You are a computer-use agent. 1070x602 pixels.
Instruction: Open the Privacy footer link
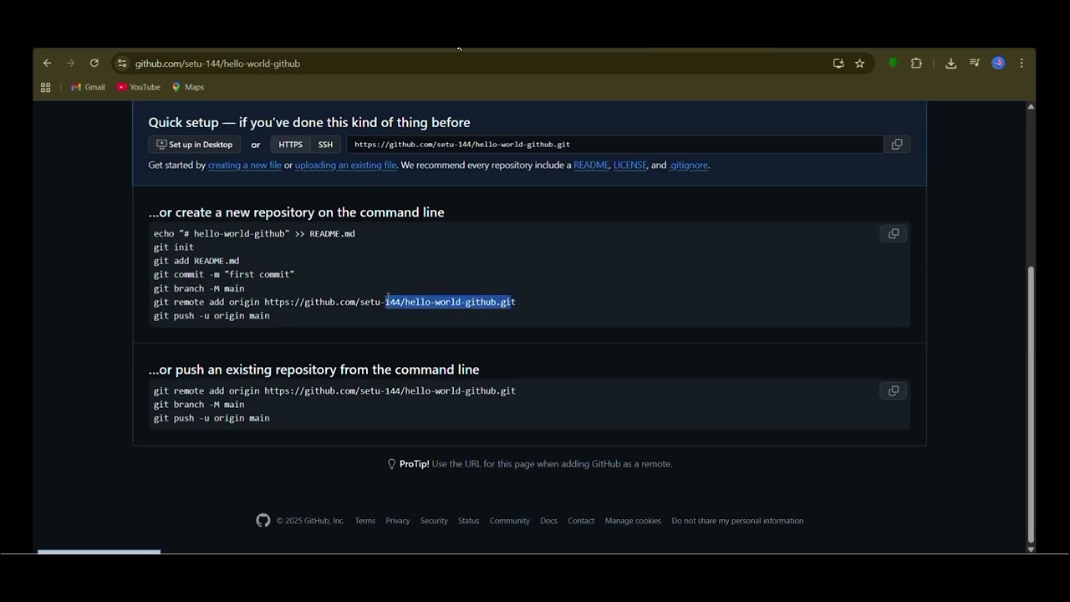tap(398, 521)
